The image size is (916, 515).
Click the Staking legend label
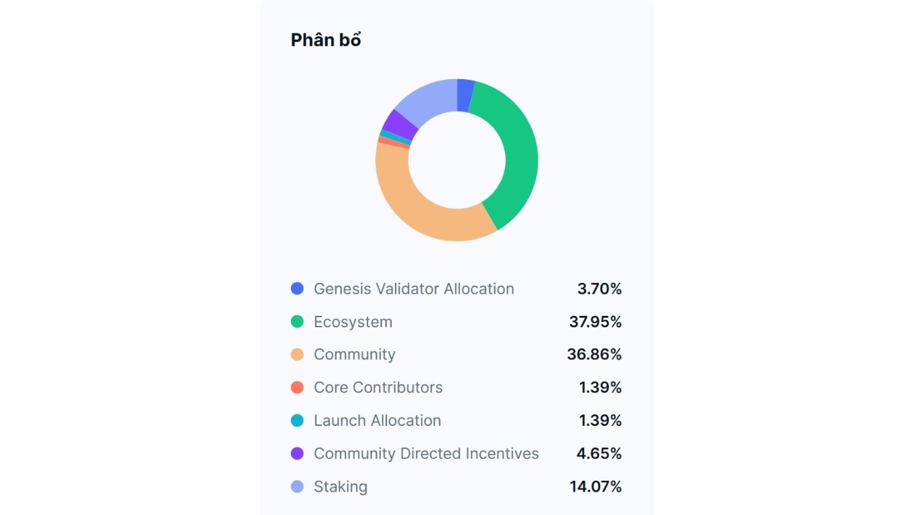(x=341, y=486)
